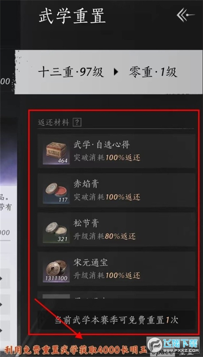Select the 赤焰膏 red ointment icon
Image resolution: width=203 pixels, height=357 pixels.
pos(56,190)
